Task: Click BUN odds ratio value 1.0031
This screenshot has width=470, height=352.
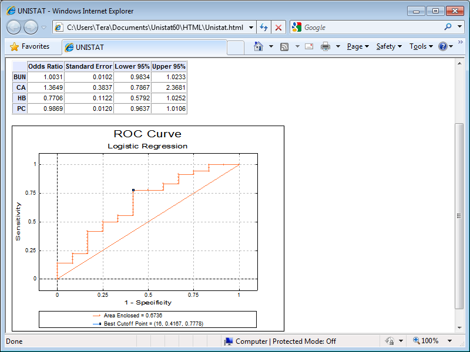Action: [53, 77]
